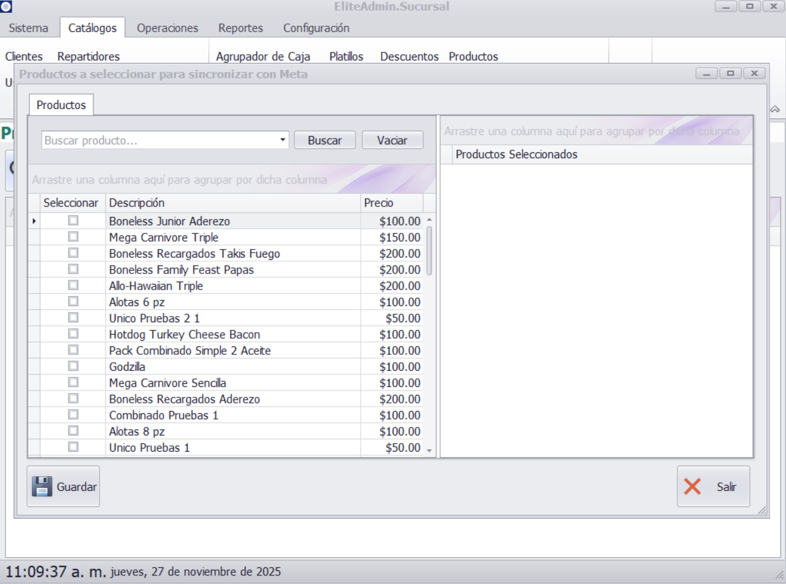Image resolution: width=786 pixels, height=584 pixels.
Task: Tick the Alotas 8 pz checkbox
Action: (73, 431)
